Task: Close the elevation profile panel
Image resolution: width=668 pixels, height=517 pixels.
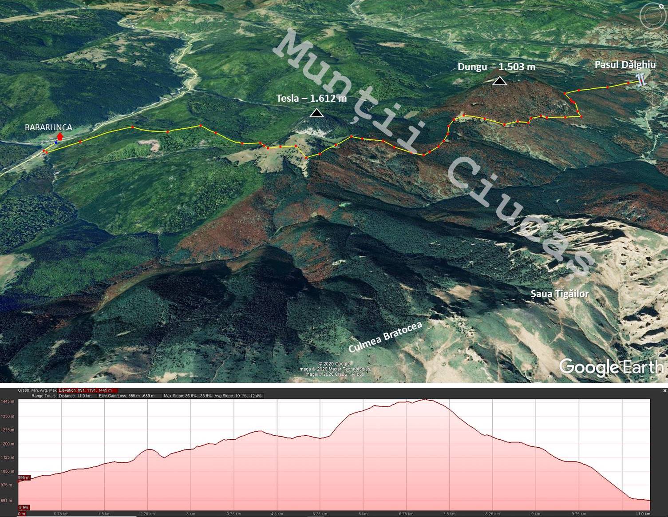Action: click(x=664, y=391)
